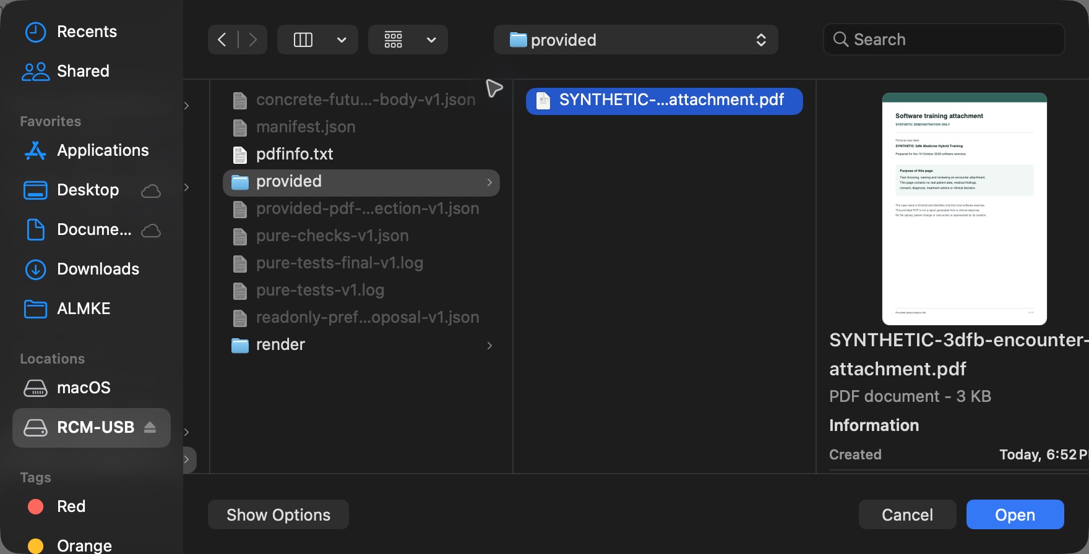Select the 'provided' folder row
This screenshot has width=1089, height=554.
[x=361, y=182]
